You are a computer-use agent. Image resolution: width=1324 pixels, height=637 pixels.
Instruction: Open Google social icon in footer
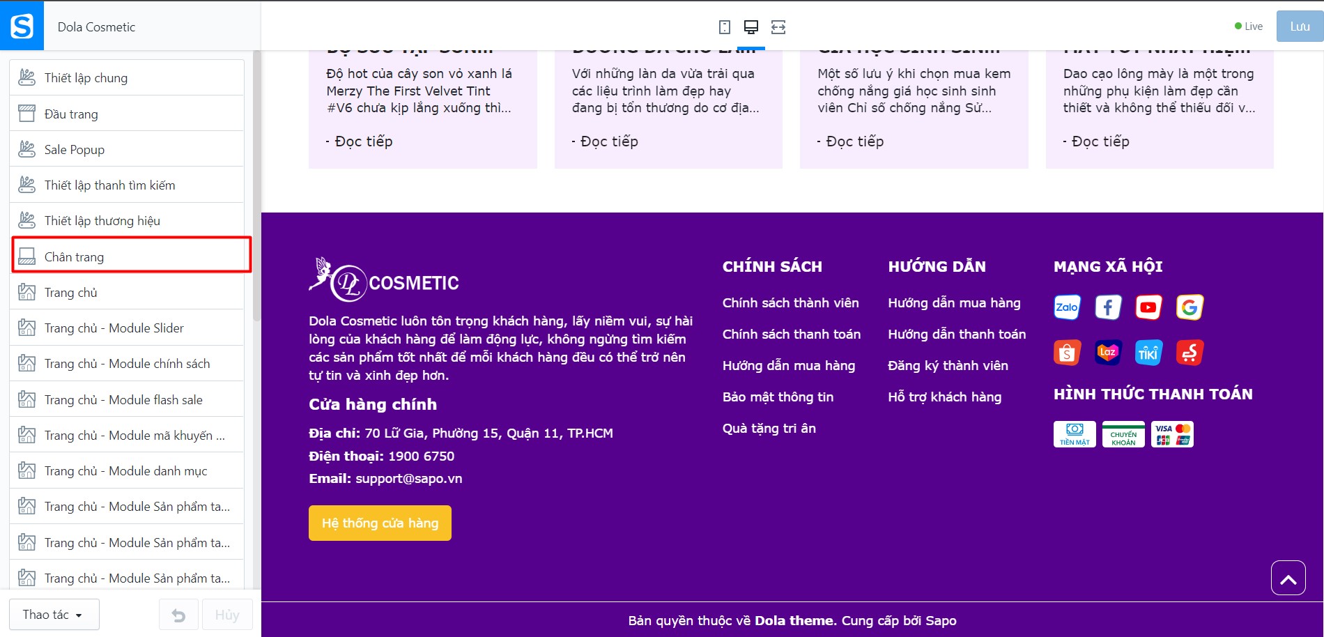pyautogui.click(x=1190, y=307)
